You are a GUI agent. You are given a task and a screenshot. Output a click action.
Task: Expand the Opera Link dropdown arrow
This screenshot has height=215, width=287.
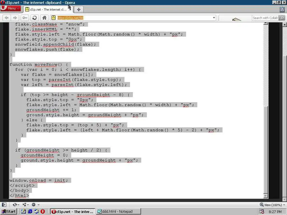18,205
